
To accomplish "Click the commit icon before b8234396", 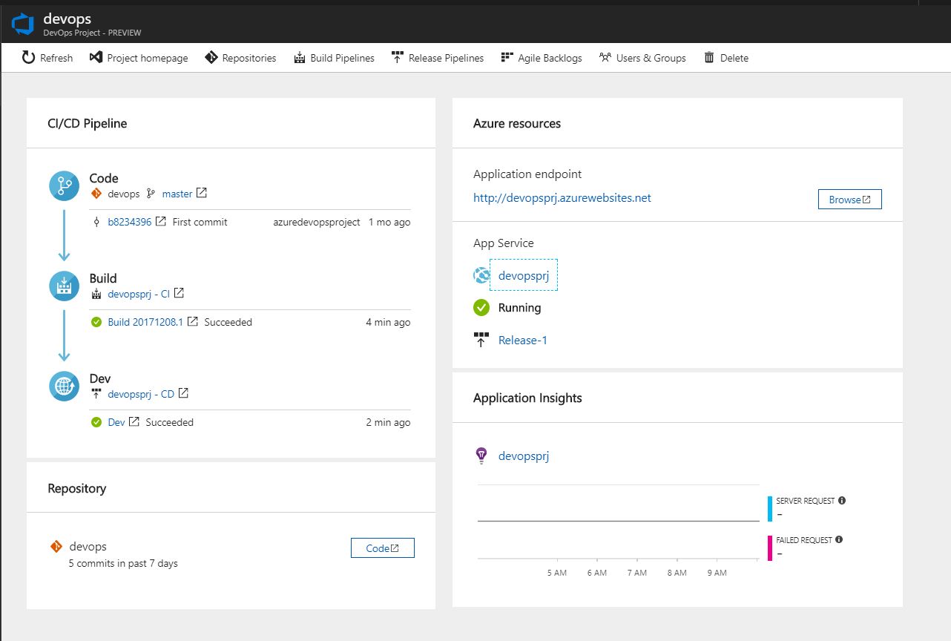I will [96, 222].
